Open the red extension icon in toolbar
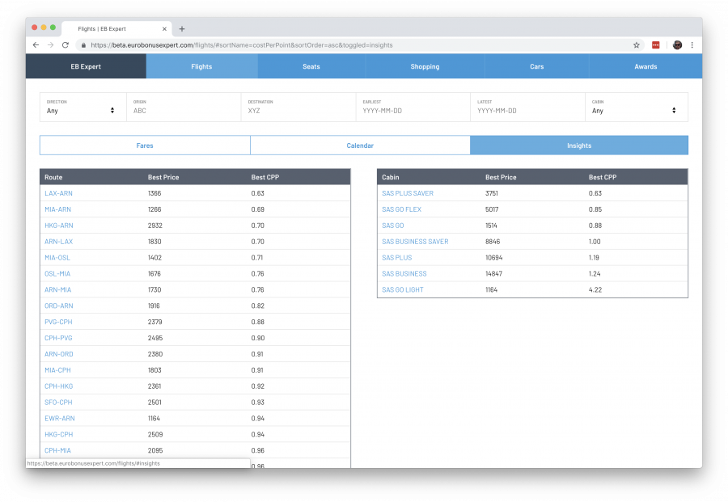Image resolution: width=728 pixels, height=502 pixels. click(x=657, y=45)
